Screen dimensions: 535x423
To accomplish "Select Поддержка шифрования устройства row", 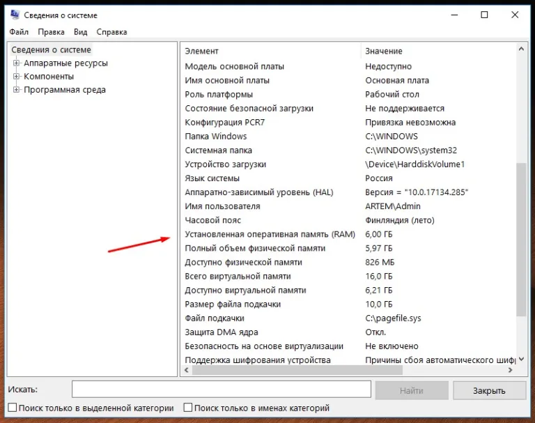I will (x=348, y=360).
